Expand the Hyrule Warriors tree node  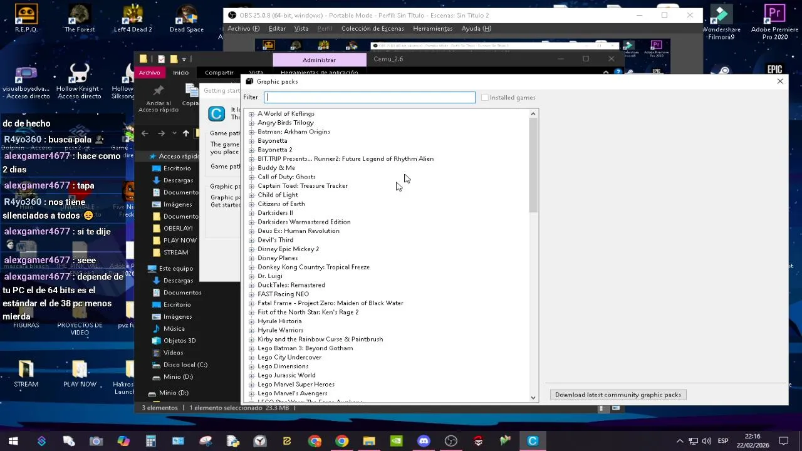(x=251, y=330)
